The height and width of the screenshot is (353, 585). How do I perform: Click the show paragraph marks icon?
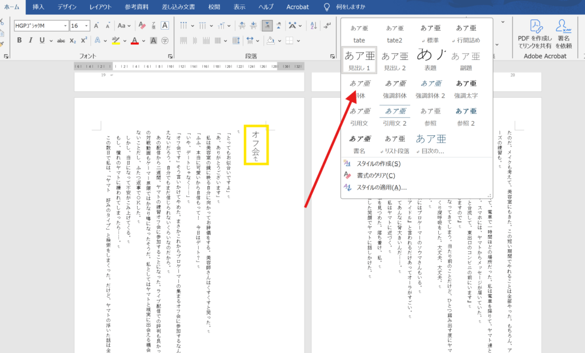point(327,26)
